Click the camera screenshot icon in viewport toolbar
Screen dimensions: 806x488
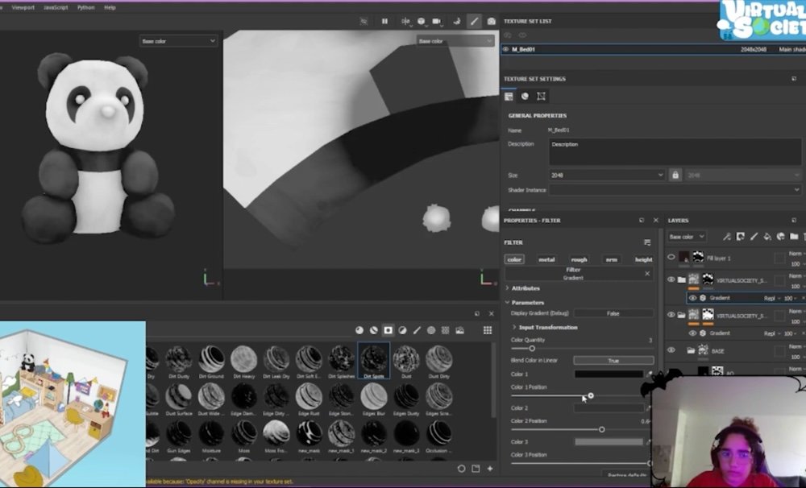coord(492,22)
